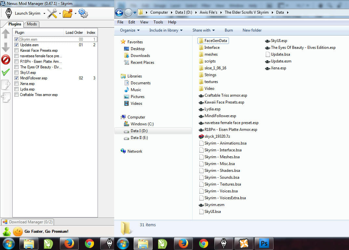349x250 pixels.
Task: Tick the Lydia.esp plugin checkbox
Action: (x=17, y=89)
